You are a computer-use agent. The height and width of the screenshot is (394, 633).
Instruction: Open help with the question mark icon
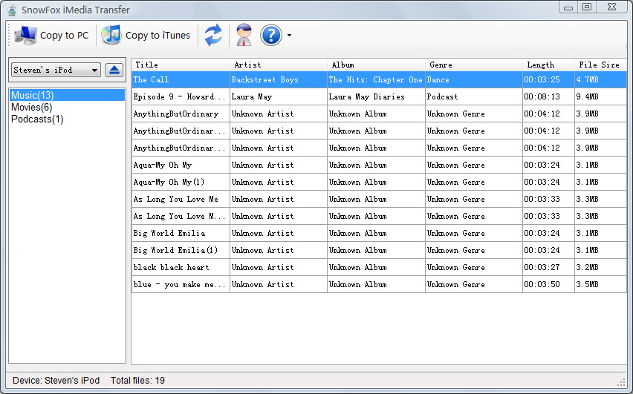(x=271, y=35)
